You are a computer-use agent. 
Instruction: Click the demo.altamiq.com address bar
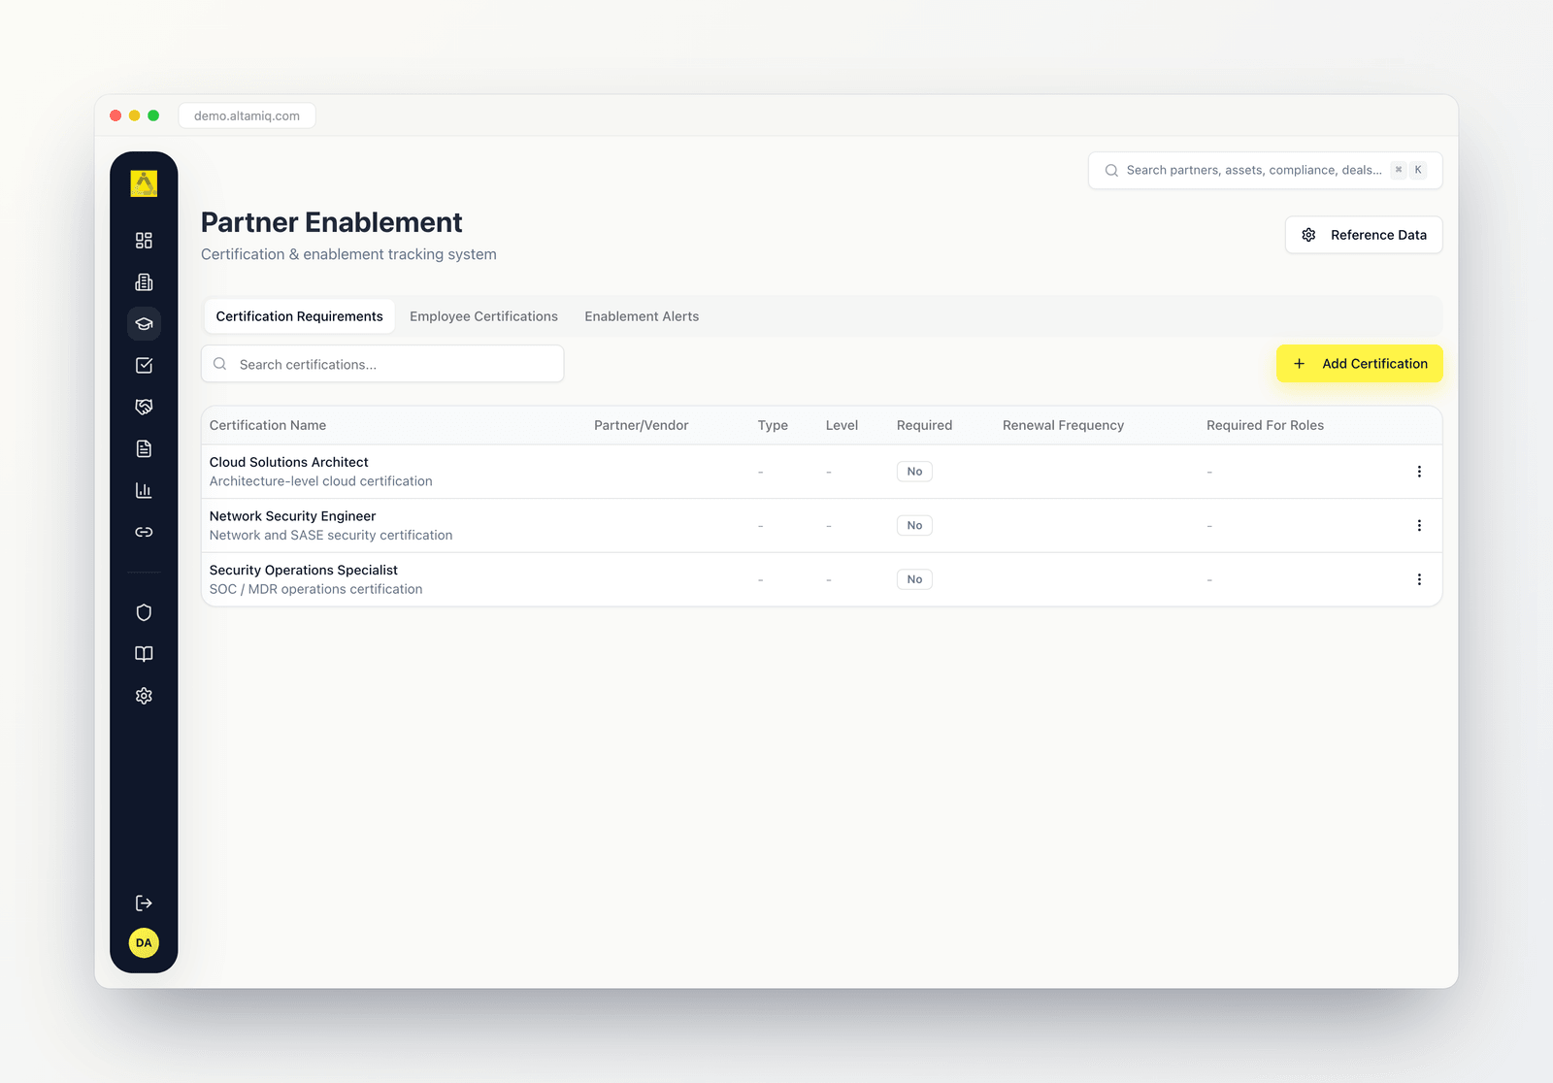[x=247, y=115]
